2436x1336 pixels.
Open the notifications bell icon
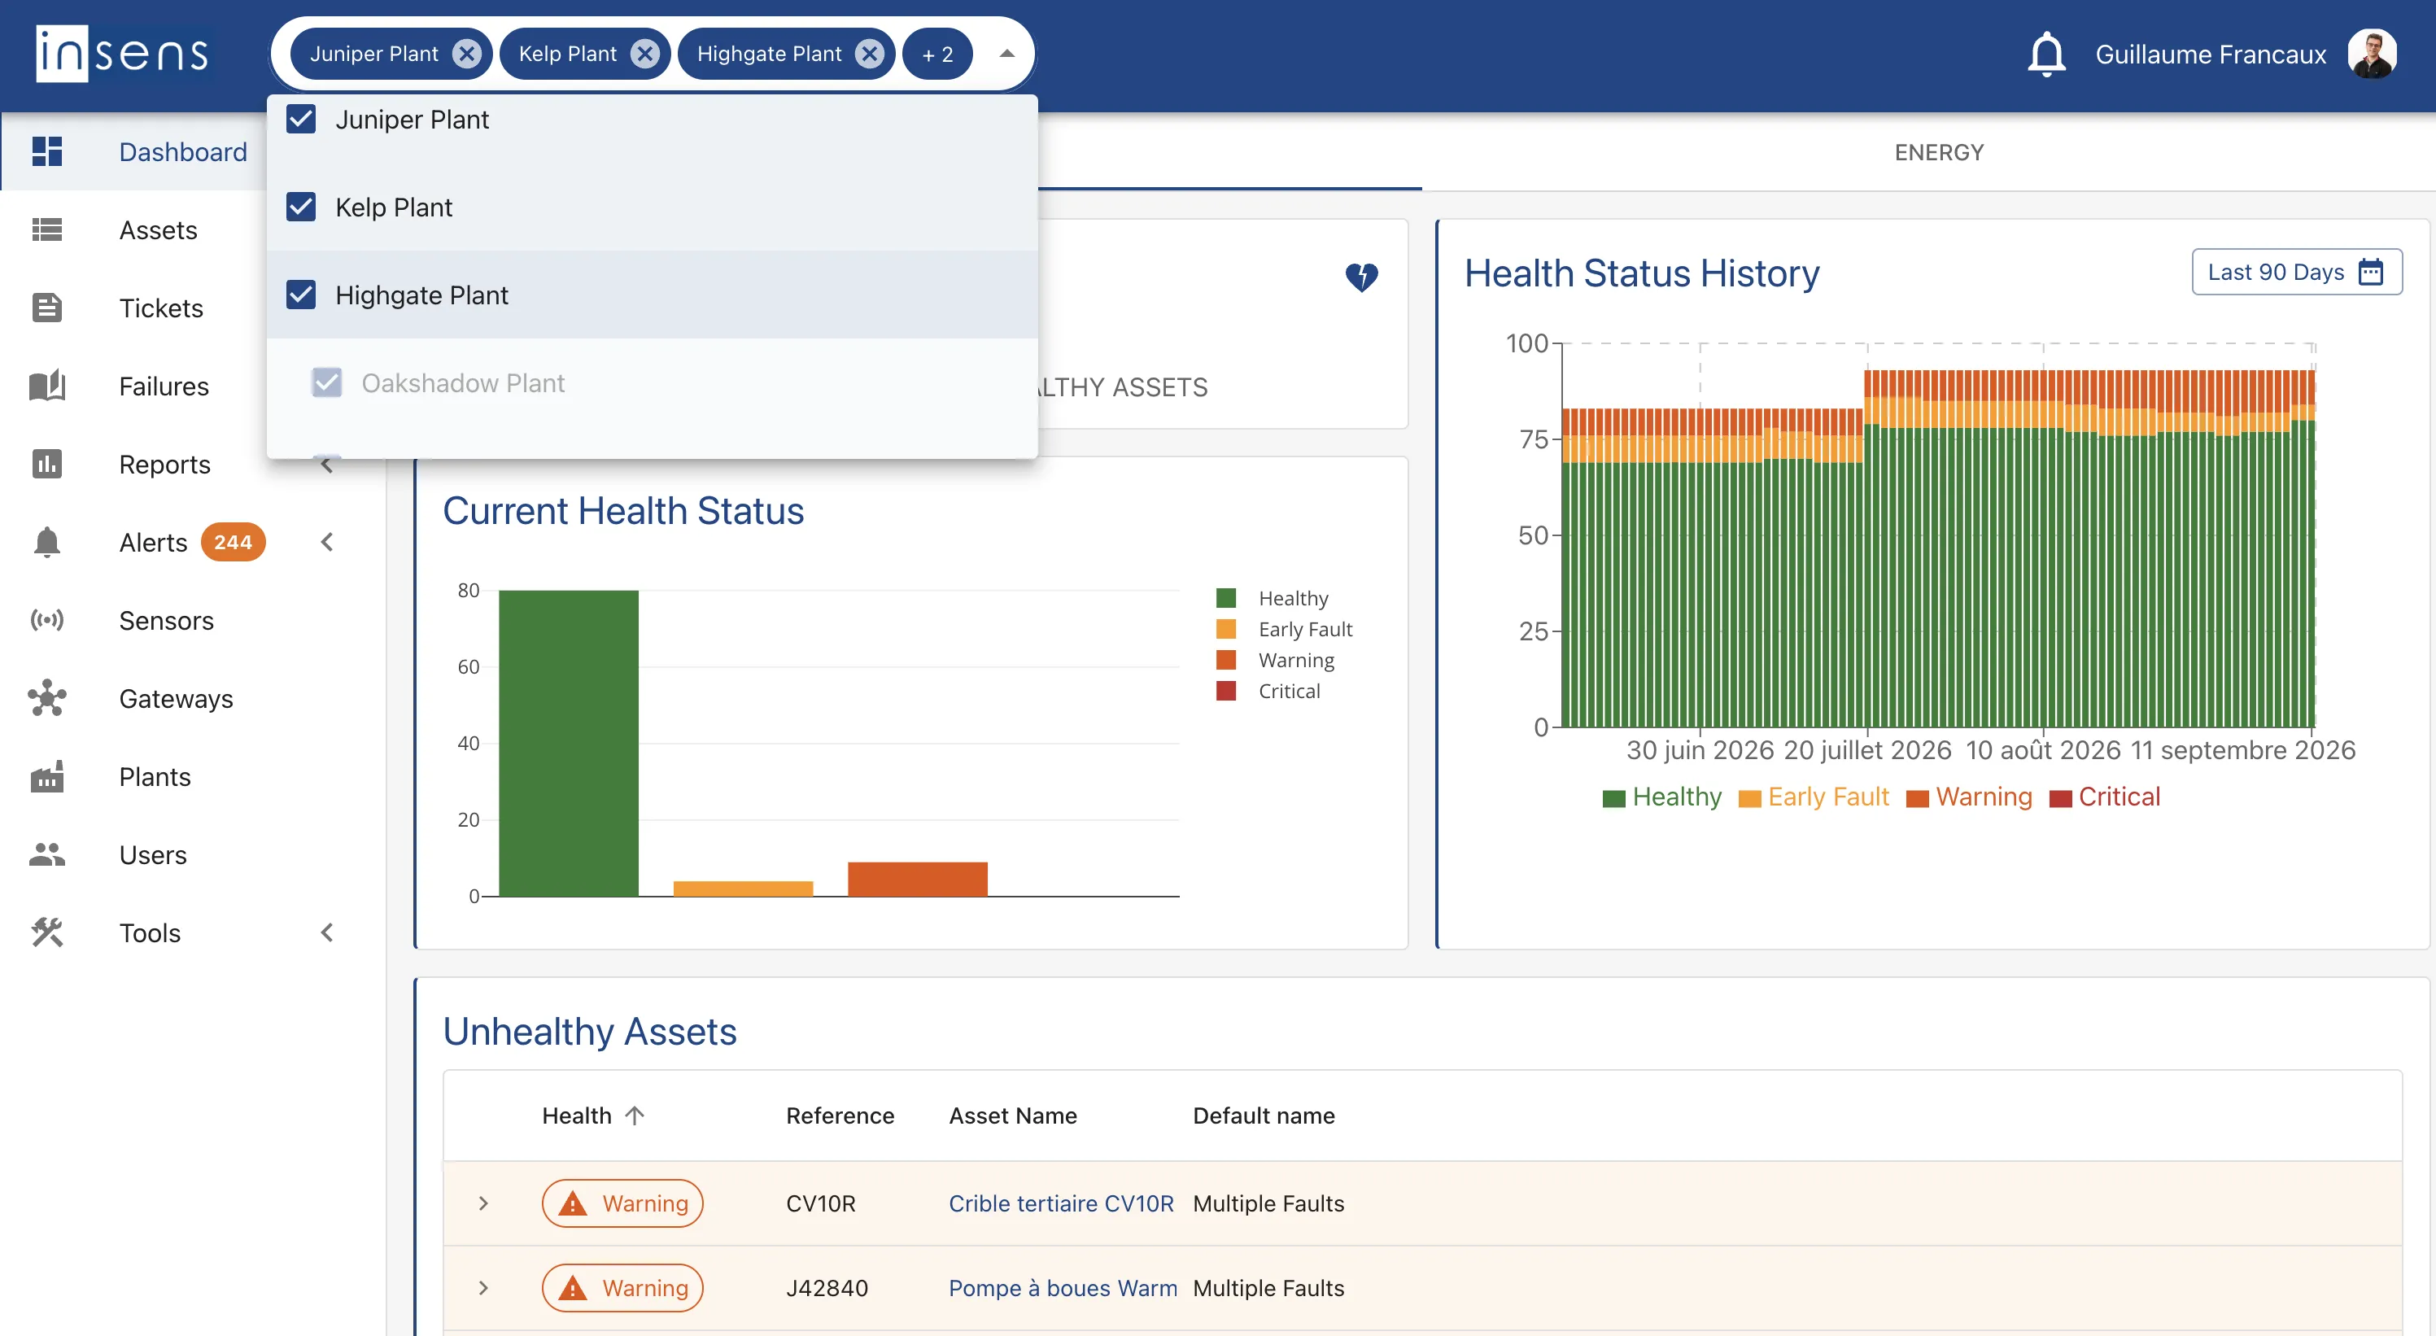(x=2046, y=54)
